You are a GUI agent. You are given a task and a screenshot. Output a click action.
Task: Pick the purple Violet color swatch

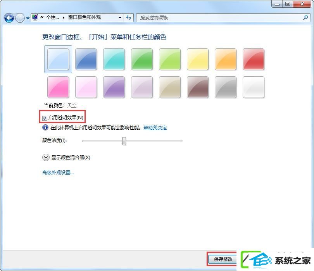114,87
